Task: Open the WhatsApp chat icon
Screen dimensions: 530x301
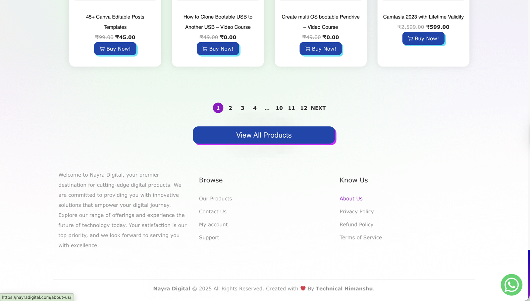Action: click(511, 285)
